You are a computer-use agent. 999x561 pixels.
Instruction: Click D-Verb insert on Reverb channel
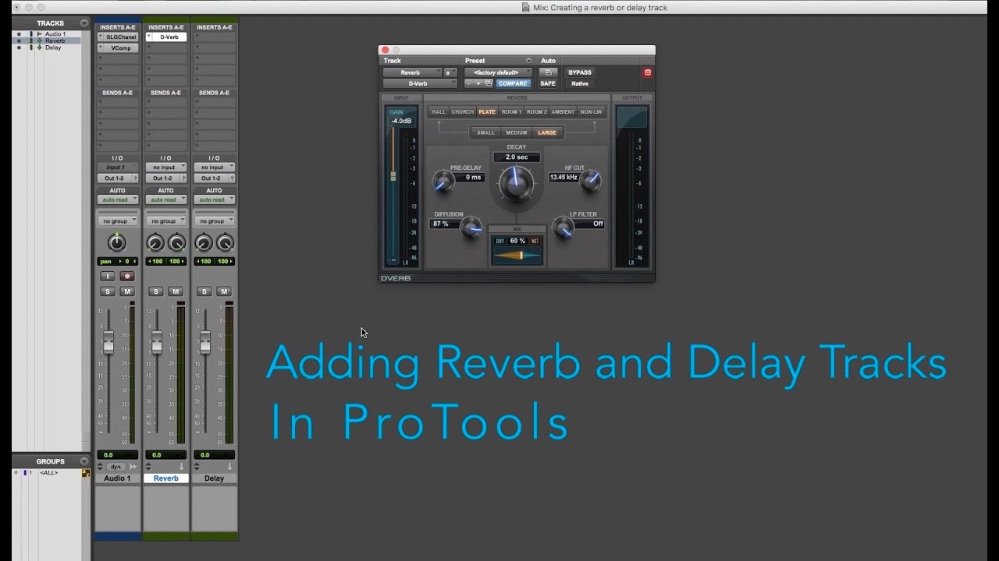[166, 37]
